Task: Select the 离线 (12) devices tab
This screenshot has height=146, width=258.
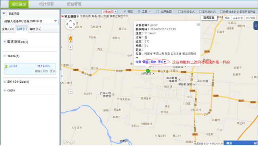Action: click(35, 29)
